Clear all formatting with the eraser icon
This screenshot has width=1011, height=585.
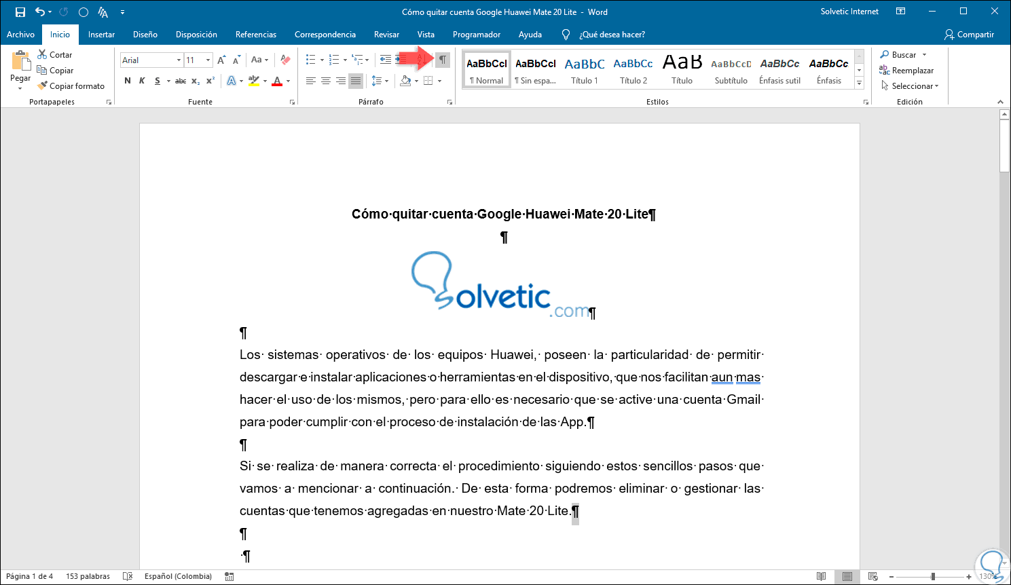click(x=285, y=60)
